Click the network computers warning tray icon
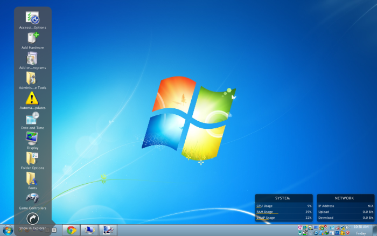377x236 pixels. [343, 227]
